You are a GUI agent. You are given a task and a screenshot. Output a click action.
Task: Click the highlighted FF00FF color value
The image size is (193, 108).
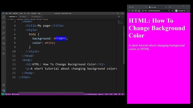point(61,39)
